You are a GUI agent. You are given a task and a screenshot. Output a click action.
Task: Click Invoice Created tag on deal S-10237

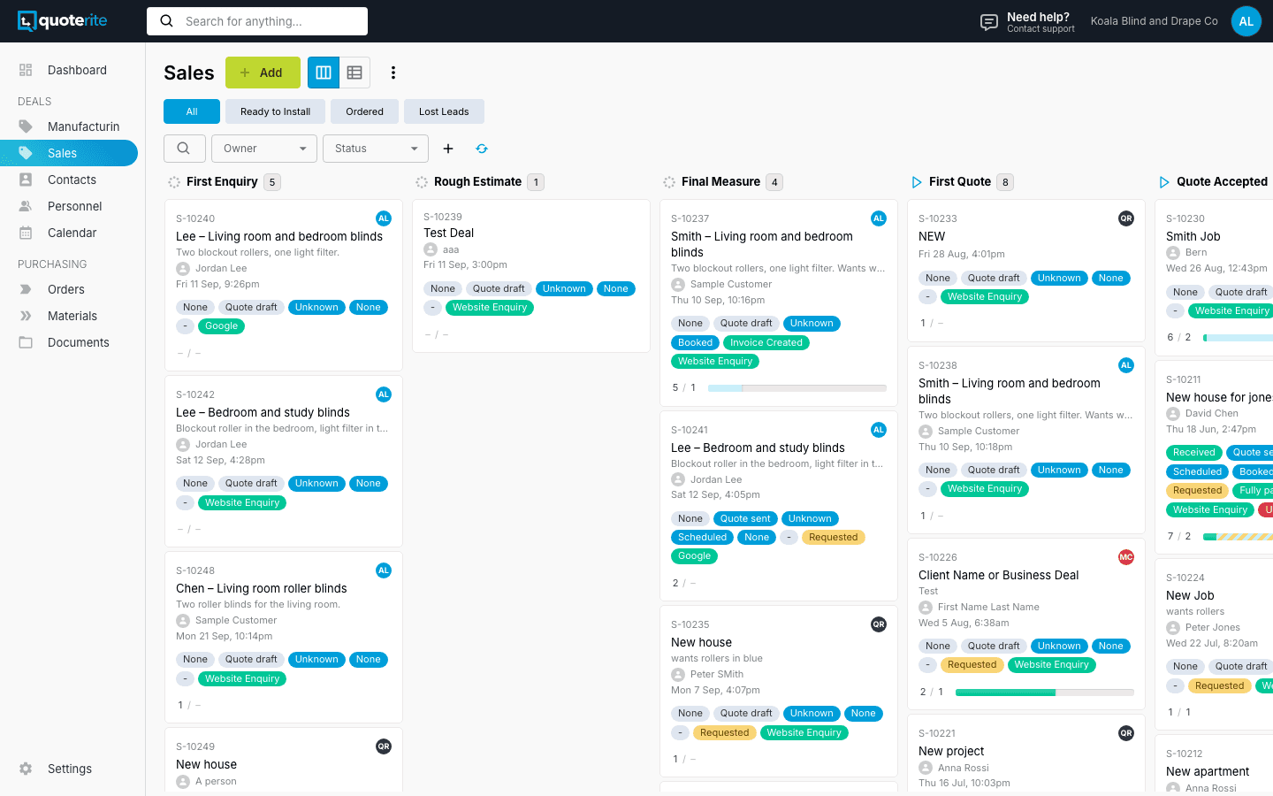tap(766, 343)
